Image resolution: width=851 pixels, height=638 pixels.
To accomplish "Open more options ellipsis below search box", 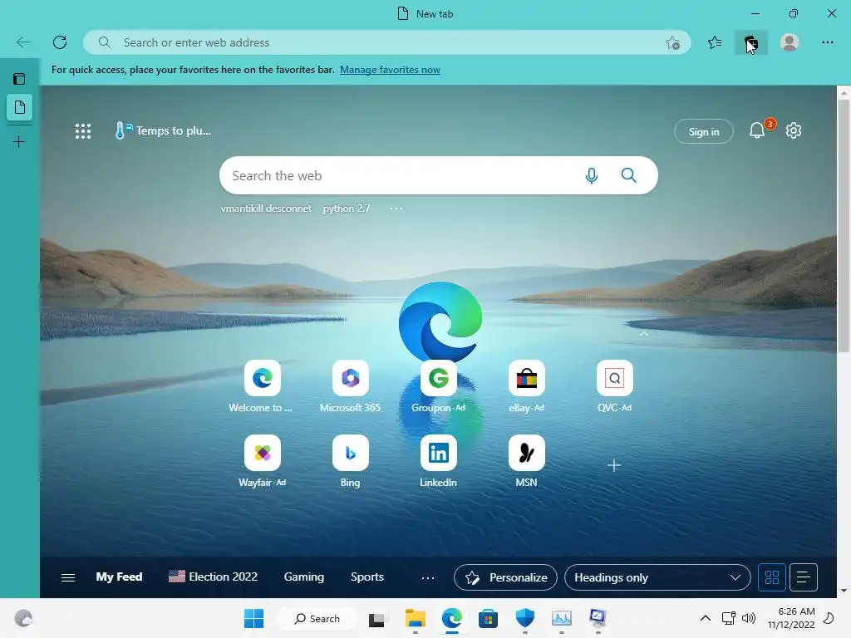I will pyautogui.click(x=396, y=209).
